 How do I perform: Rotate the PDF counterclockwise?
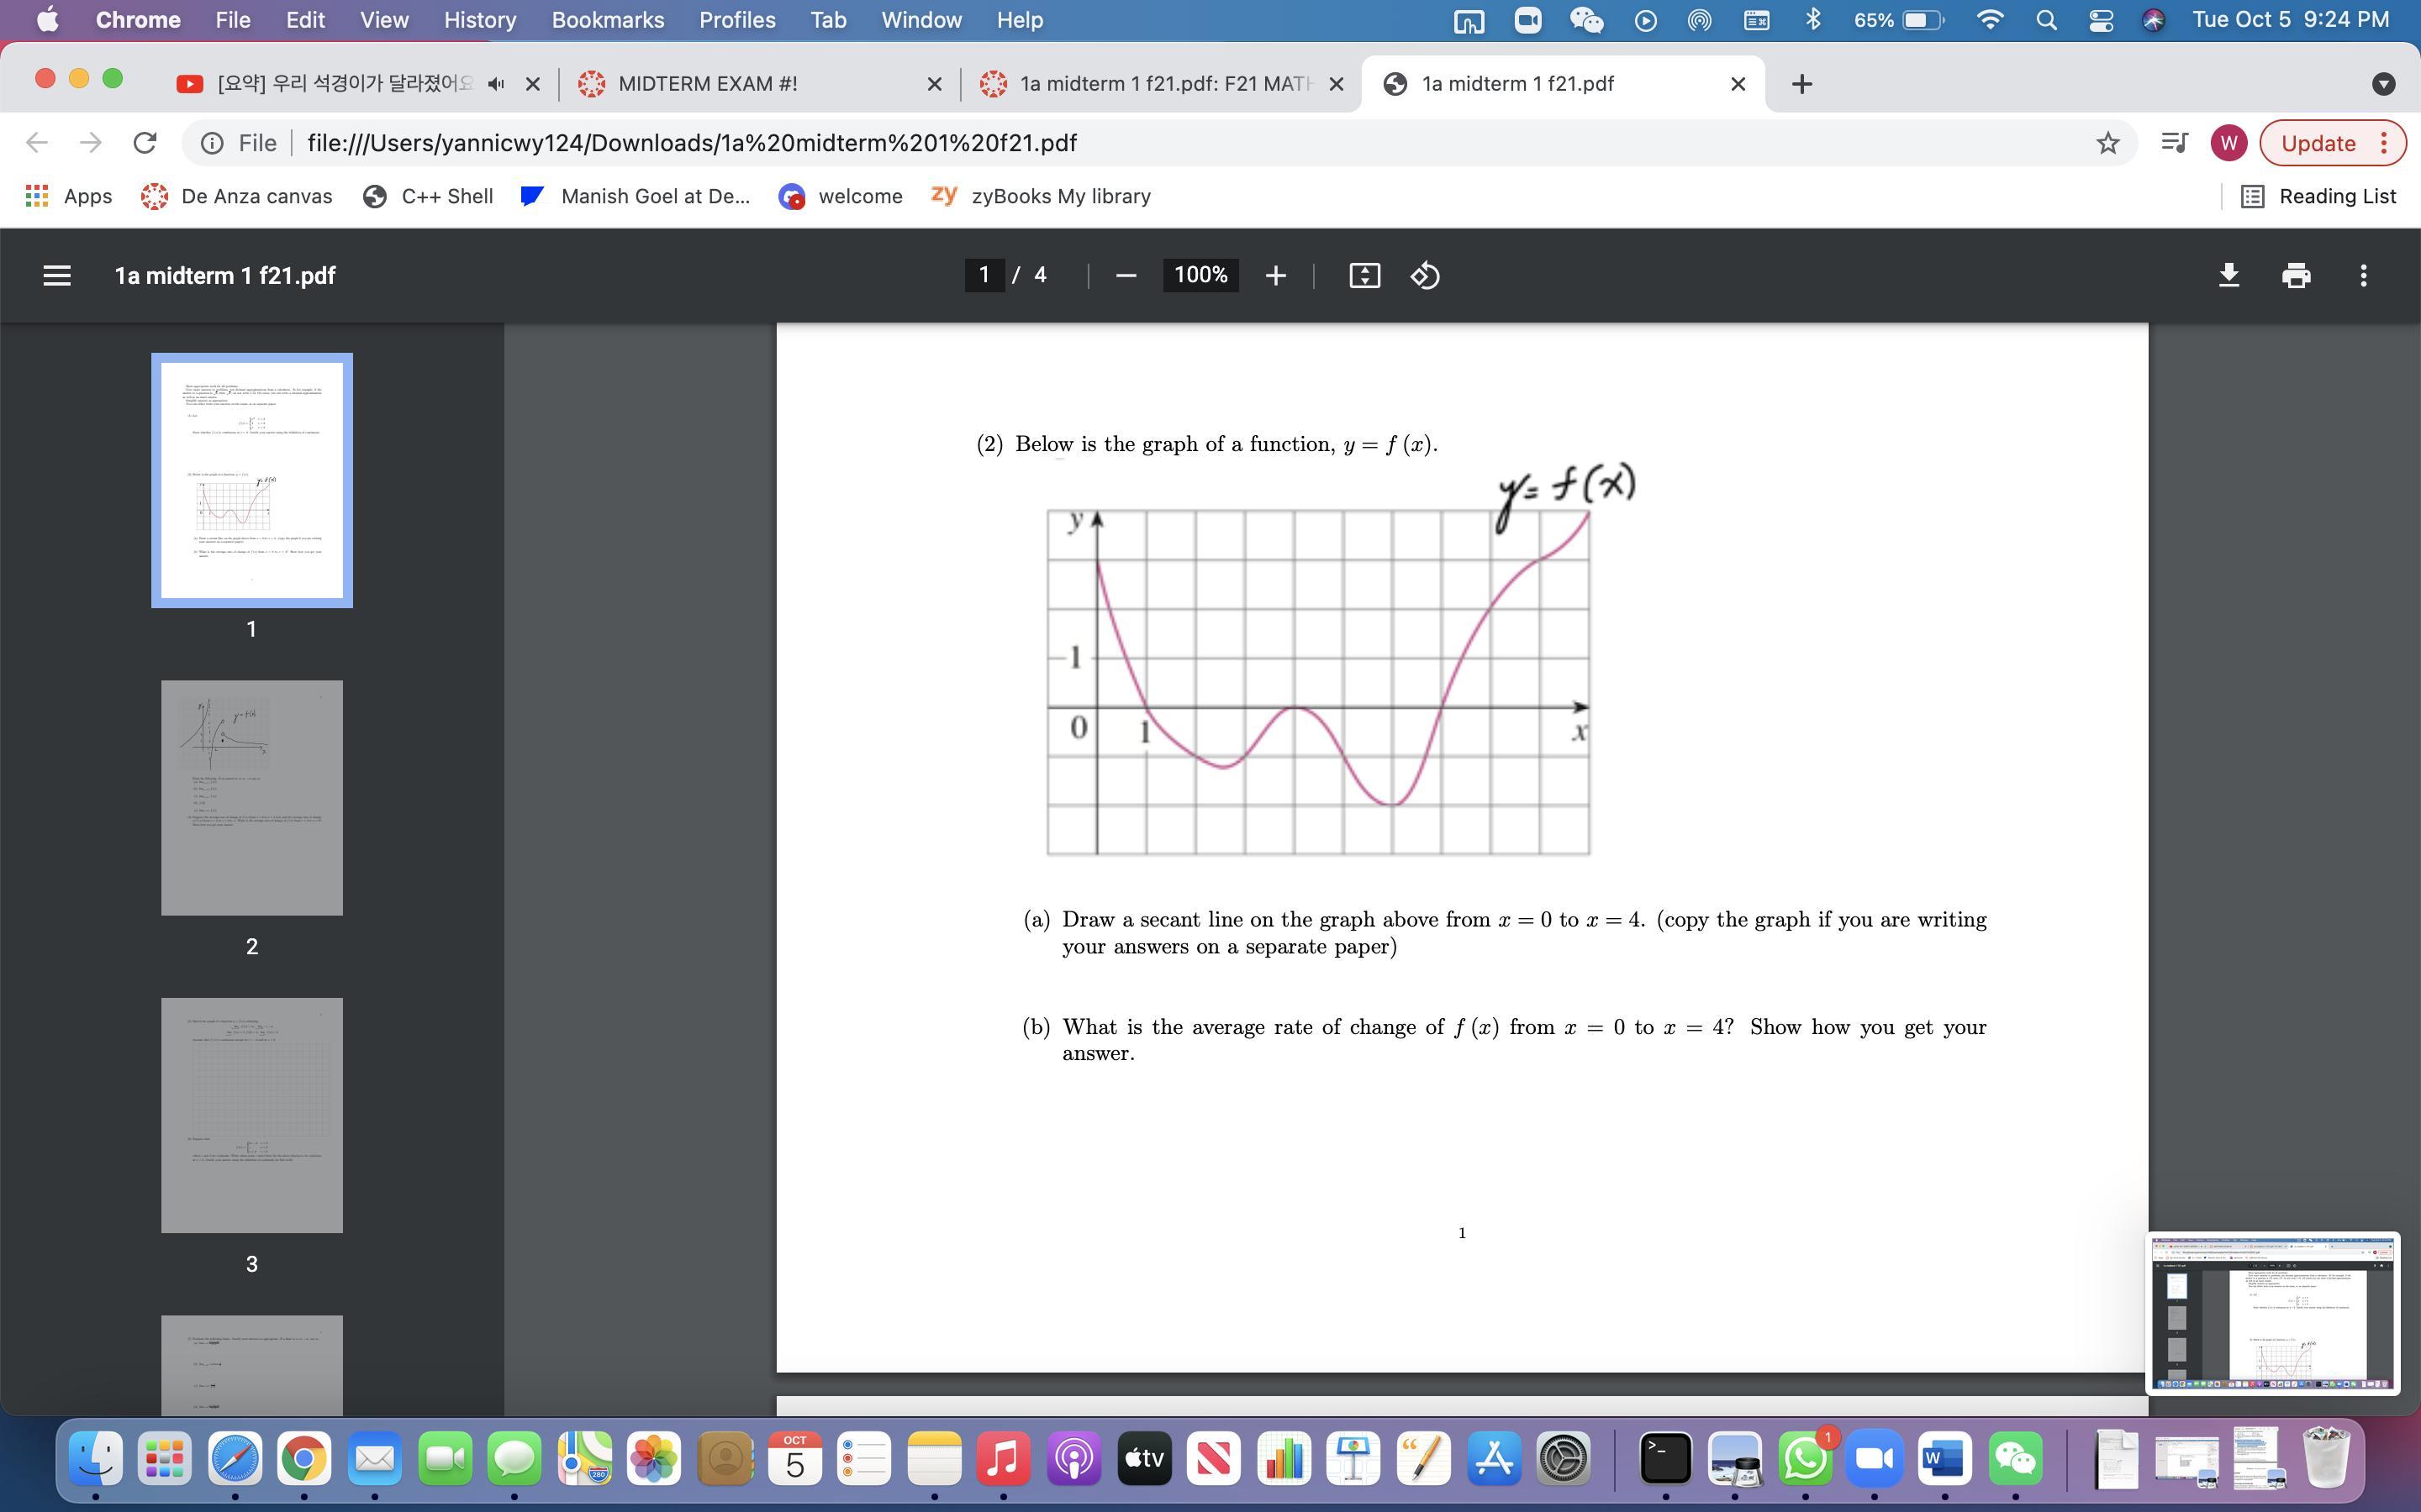coord(1425,275)
